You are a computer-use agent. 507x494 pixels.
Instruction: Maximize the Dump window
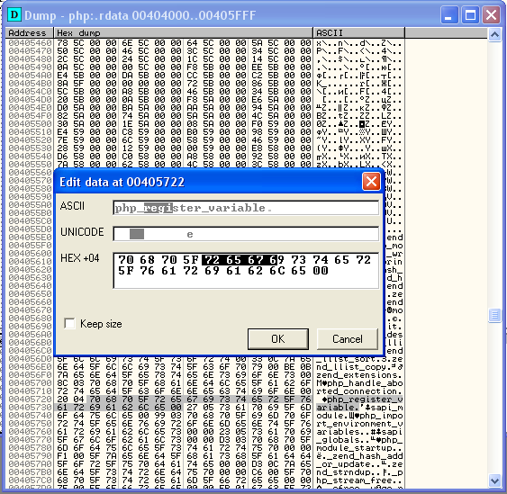(470, 15)
